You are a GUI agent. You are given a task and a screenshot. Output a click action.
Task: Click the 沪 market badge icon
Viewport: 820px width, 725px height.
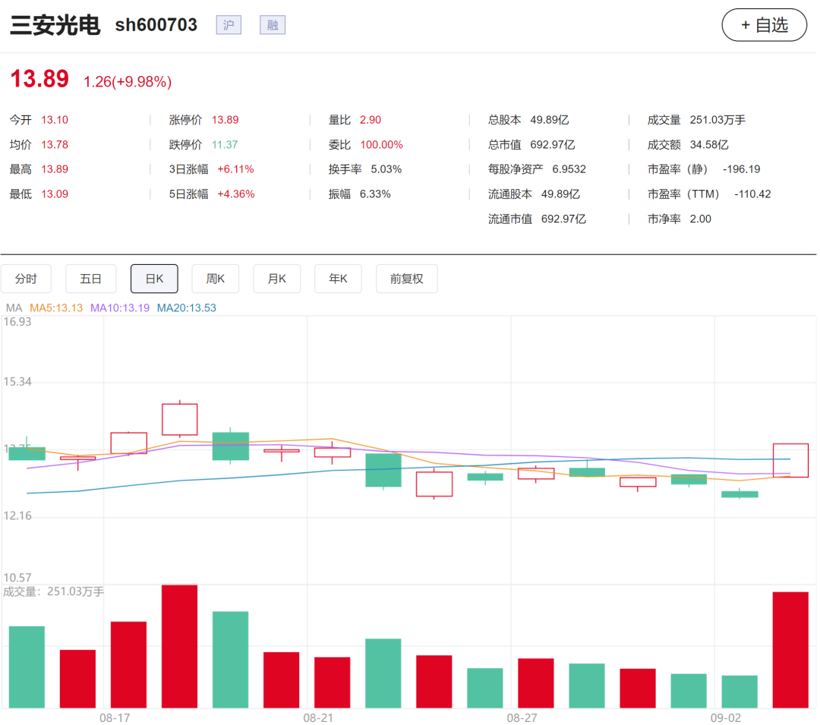click(229, 25)
